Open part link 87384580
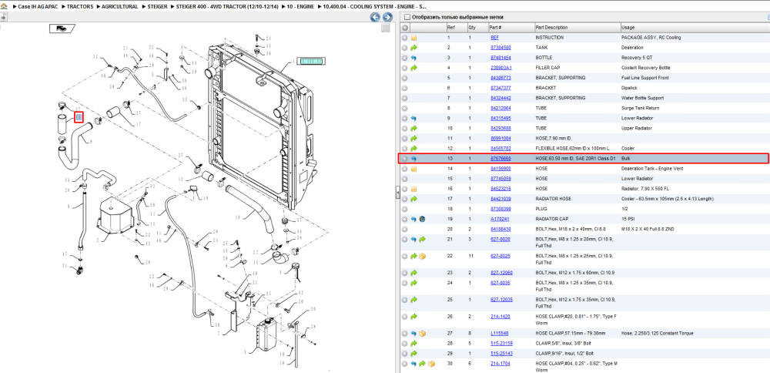Image resolution: width=770 pixels, height=373 pixels. [501, 48]
